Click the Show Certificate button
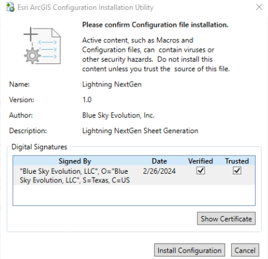Image resolution: width=268 pixels, height=259 pixels. point(226,219)
